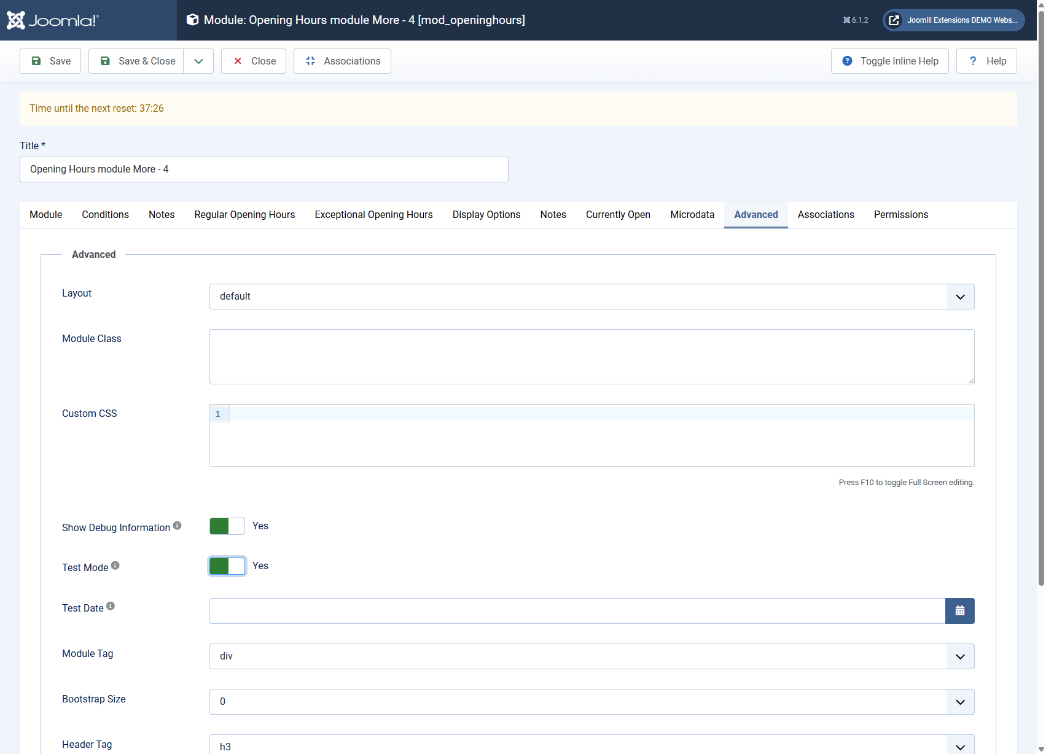Open the Module Tag dropdown
1046x754 pixels.
click(x=591, y=656)
